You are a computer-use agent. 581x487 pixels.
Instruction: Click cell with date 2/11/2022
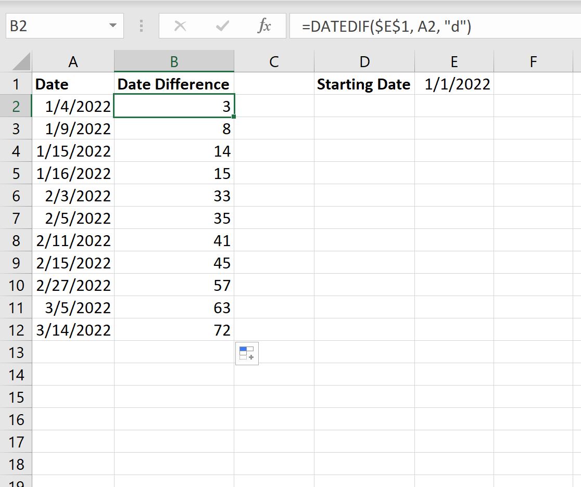73,240
